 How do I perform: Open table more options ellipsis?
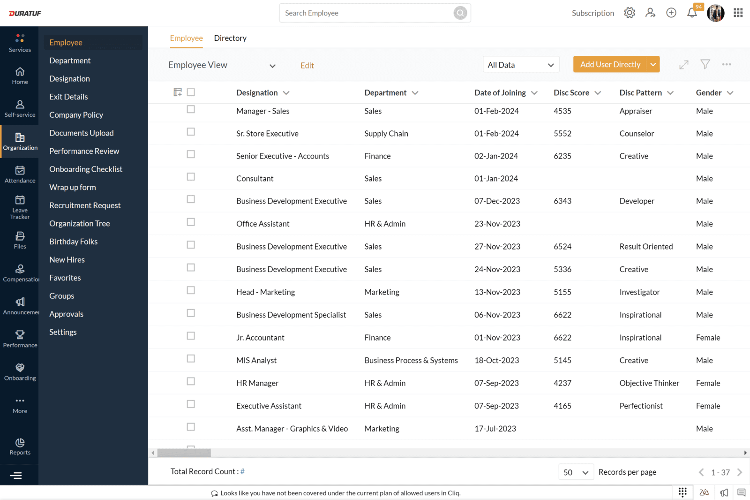coord(727,64)
